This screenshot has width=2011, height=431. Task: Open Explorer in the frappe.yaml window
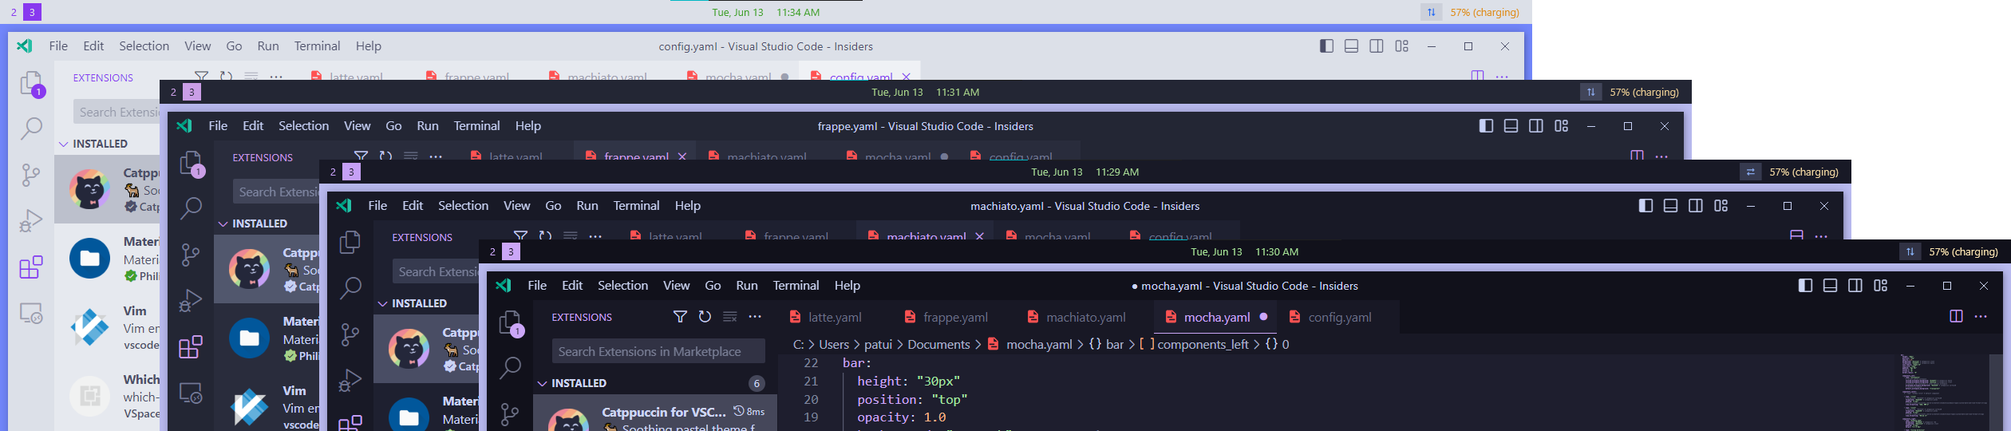point(191,163)
